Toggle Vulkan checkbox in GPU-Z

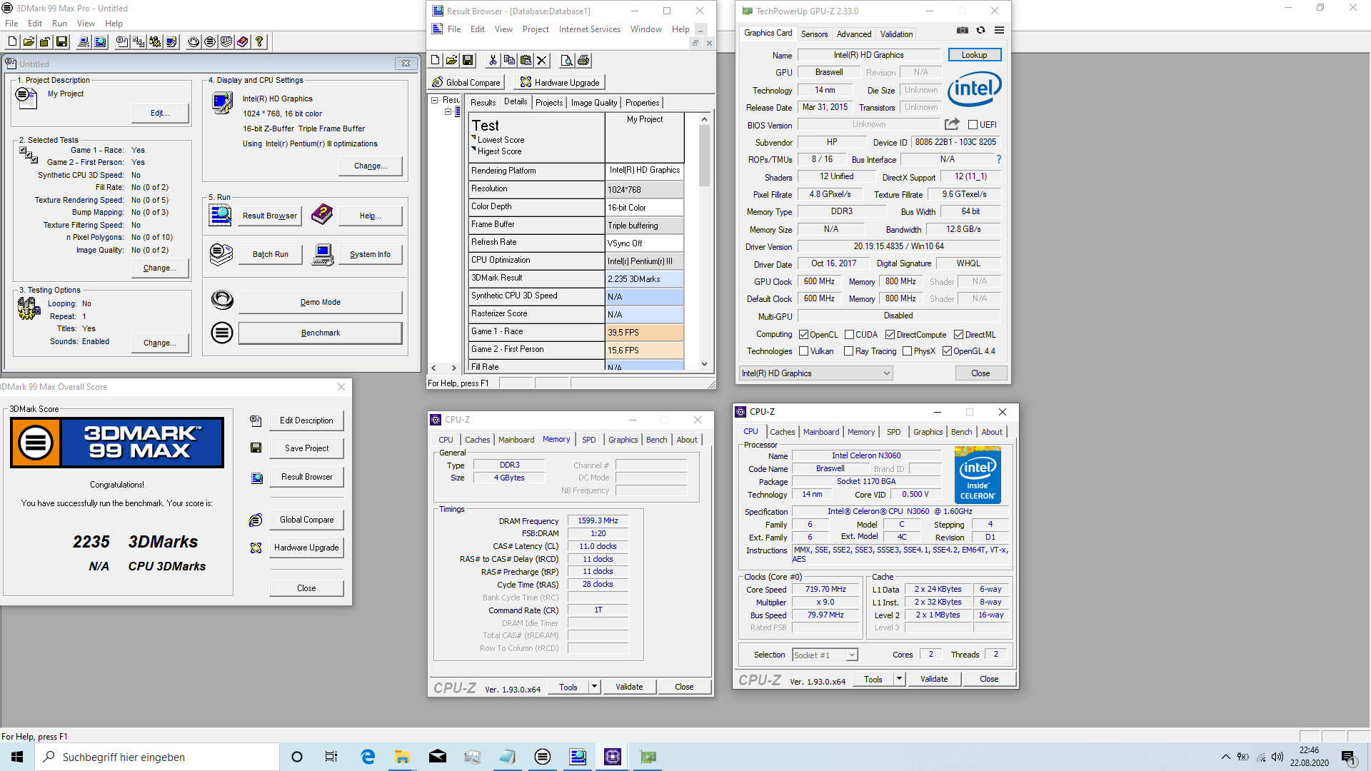coord(803,351)
